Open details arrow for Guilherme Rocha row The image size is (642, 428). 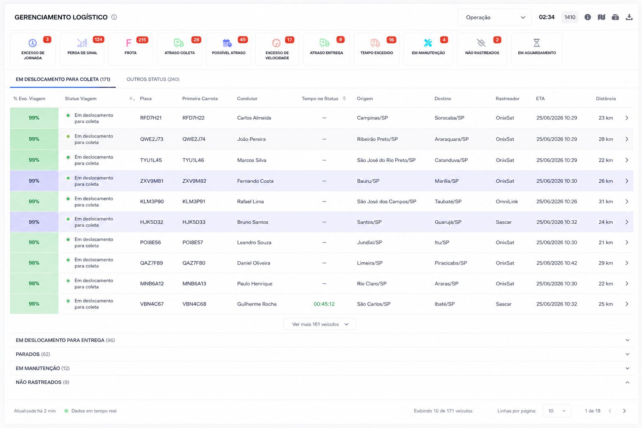[627, 304]
